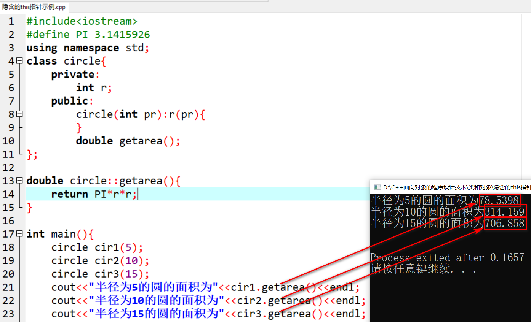This screenshot has height=322, width=531.
Task: Click the 'return PI*r*r;' statement
Action: [94, 194]
